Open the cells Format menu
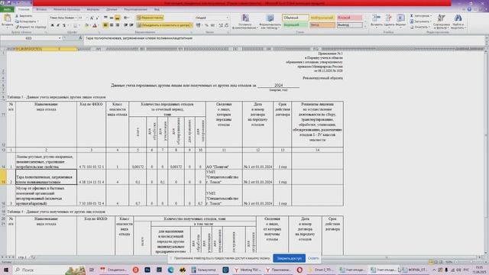 400,21
